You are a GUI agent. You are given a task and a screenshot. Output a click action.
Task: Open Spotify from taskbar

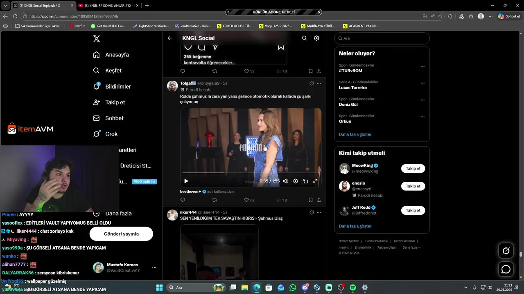point(353,287)
